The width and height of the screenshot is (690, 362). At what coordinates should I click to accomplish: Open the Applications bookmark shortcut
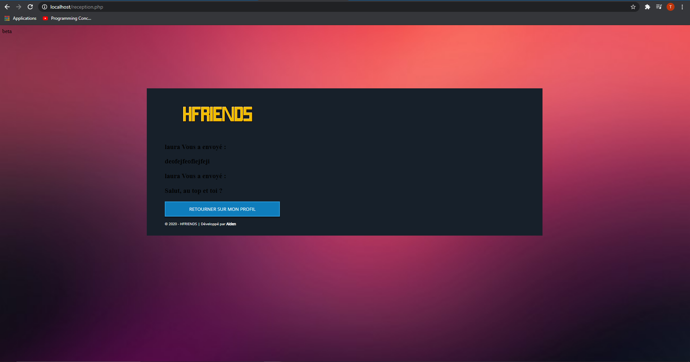(21, 18)
